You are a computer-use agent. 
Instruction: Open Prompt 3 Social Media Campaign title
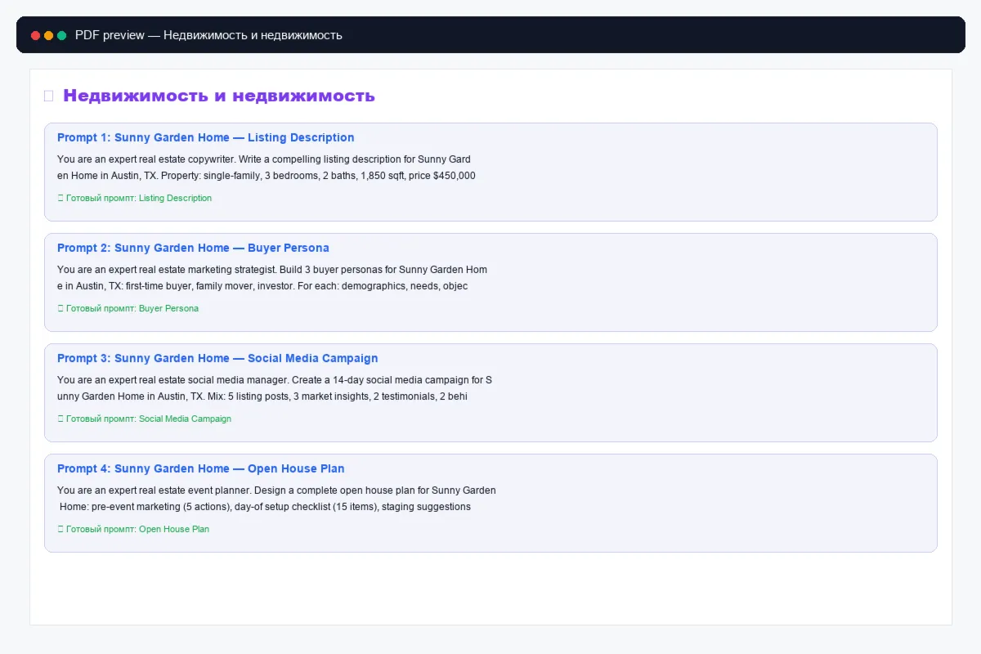[217, 358]
